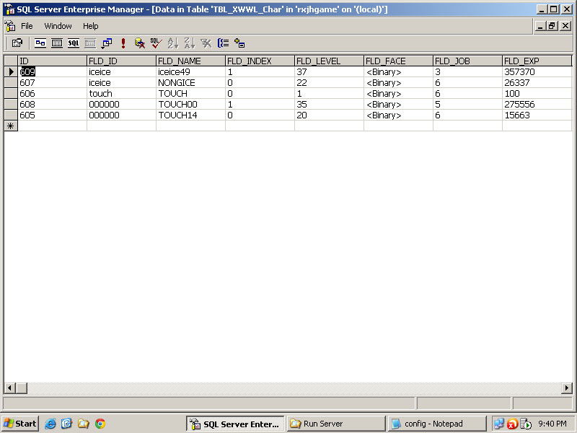Viewport: 577px width, 433px height.
Task: Click the FLD_NAME cell 'TOUCH14'
Action: (190, 115)
